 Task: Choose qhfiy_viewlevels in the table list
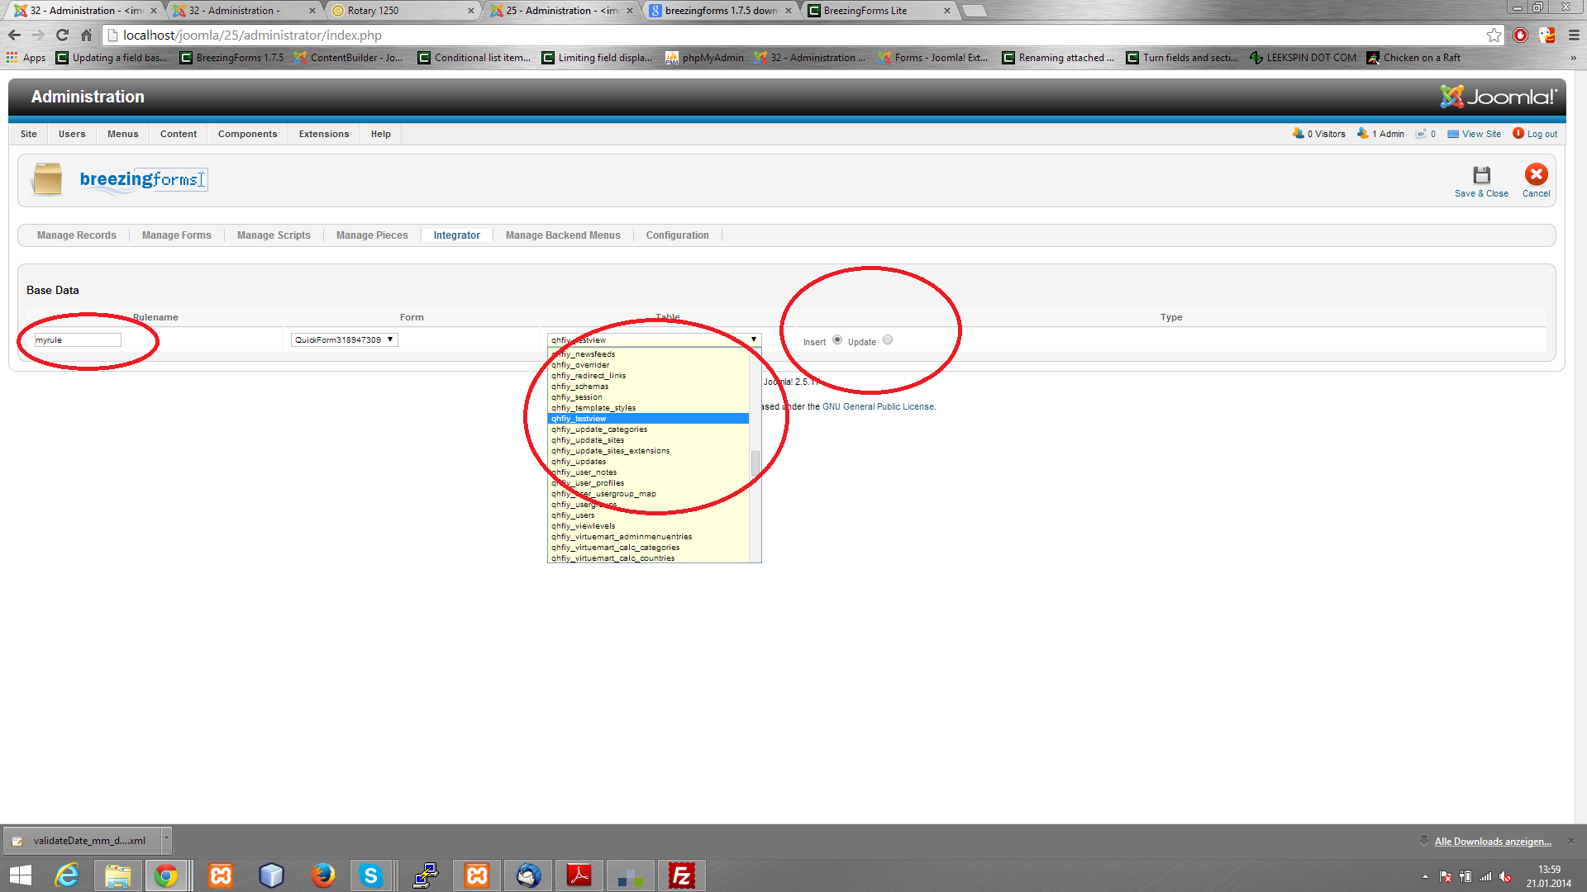pos(648,526)
